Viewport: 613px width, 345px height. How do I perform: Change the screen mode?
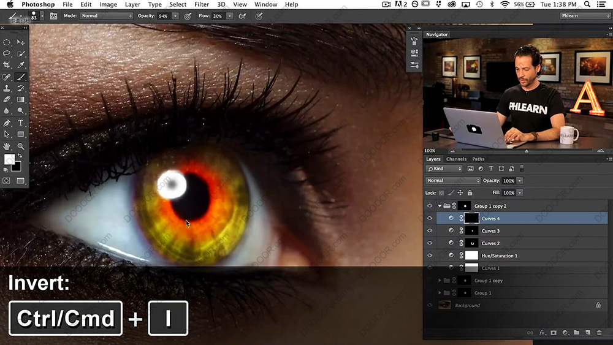click(x=21, y=181)
